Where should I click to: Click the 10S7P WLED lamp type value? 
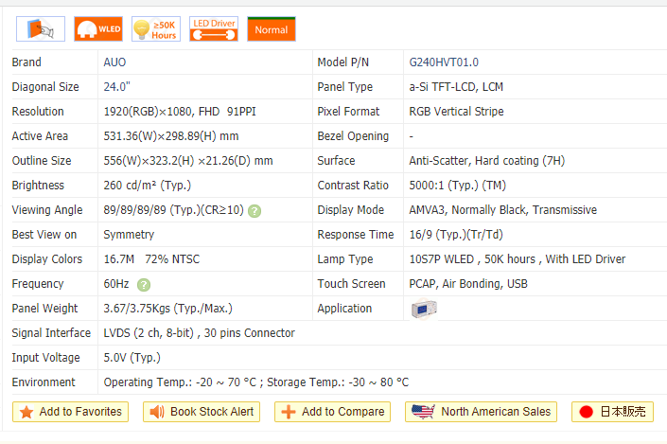517,259
